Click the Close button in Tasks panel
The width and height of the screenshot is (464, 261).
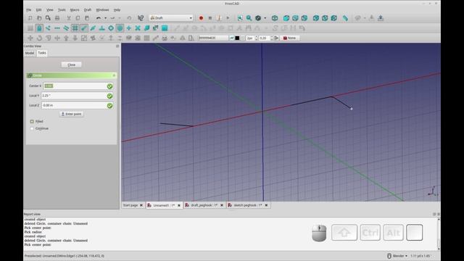tap(71, 65)
